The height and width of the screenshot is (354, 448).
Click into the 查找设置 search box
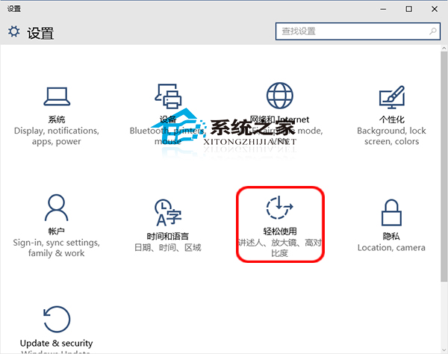[x=358, y=31]
